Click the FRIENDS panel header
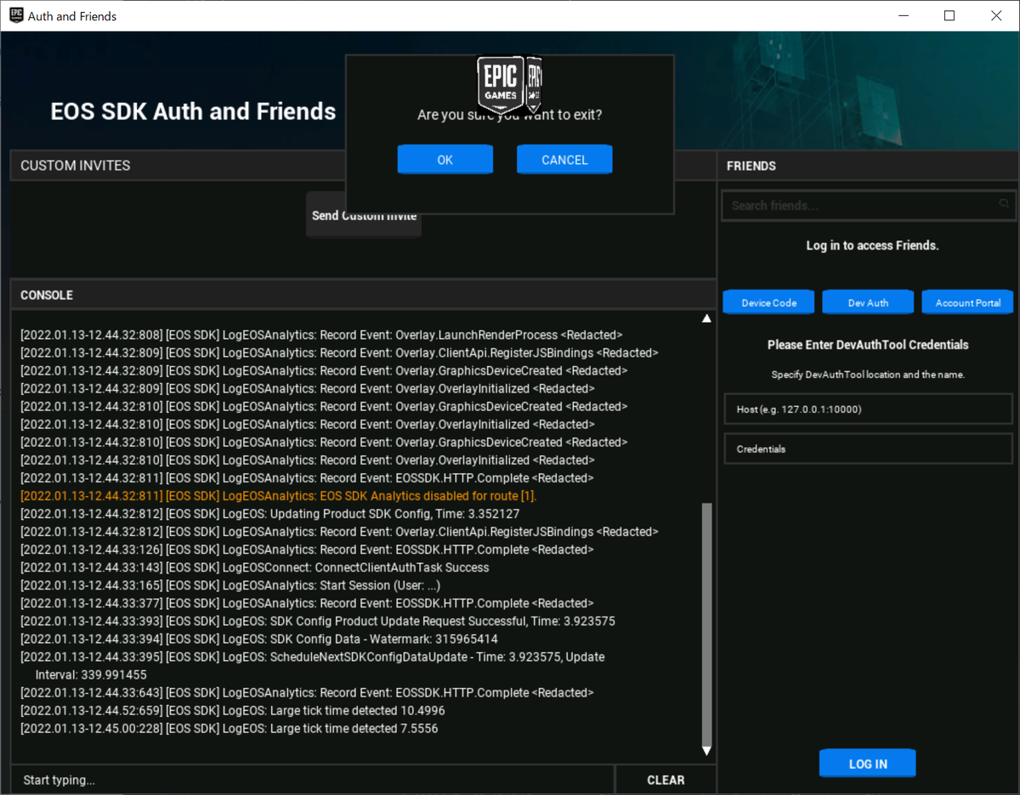Viewport: 1020px width, 795px height. click(x=868, y=166)
